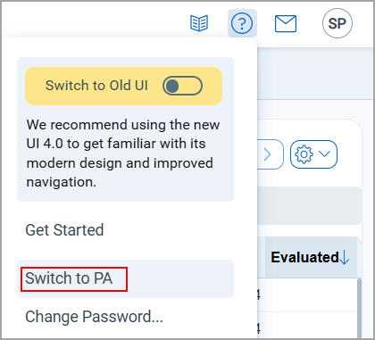Expand the dropdown chevron beside the gear
The image size is (375, 340).
coord(324,153)
